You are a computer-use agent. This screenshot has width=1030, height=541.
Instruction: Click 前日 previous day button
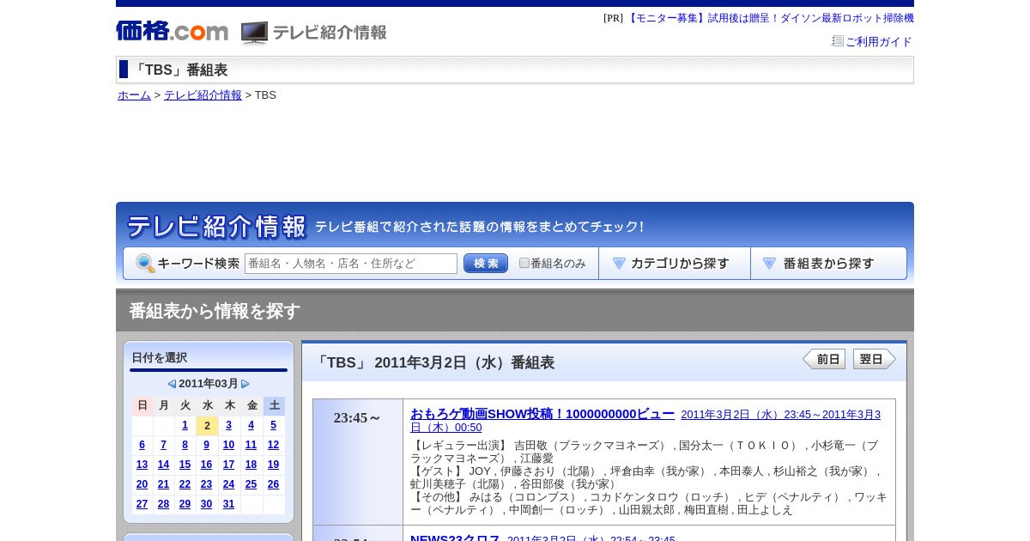[824, 359]
